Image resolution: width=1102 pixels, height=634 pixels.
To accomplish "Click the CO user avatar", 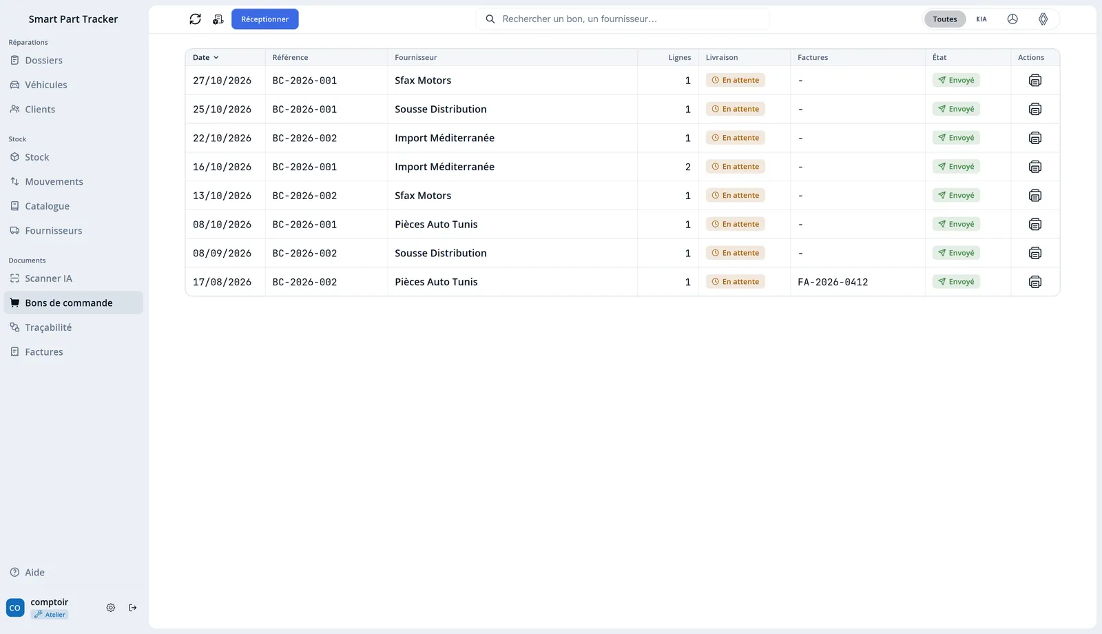I will [15, 608].
